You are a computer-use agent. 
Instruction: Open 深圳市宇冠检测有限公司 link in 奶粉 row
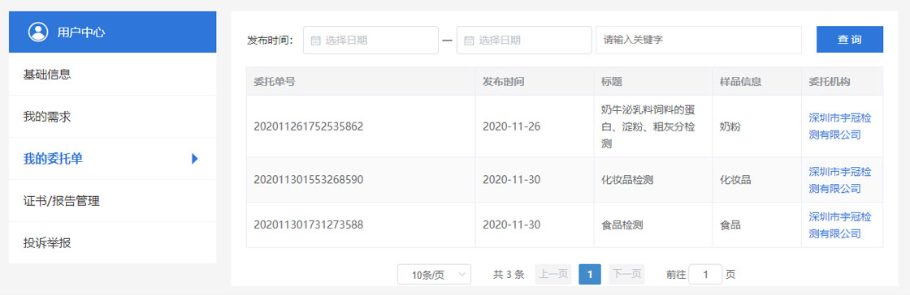pyautogui.click(x=840, y=126)
